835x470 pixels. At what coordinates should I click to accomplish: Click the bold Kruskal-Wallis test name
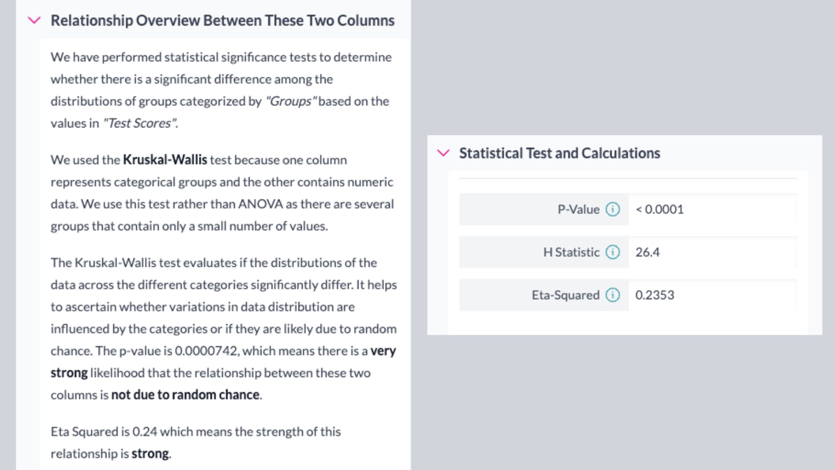pyautogui.click(x=165, y=160)
